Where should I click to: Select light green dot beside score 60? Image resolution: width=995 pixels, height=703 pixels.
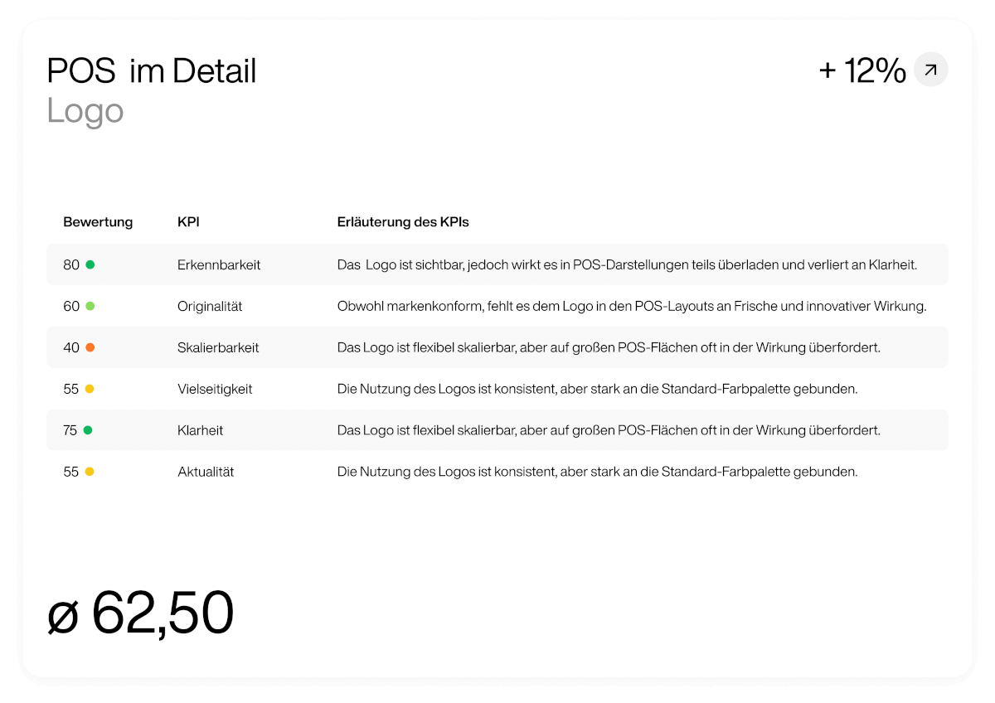click(90, 306)
